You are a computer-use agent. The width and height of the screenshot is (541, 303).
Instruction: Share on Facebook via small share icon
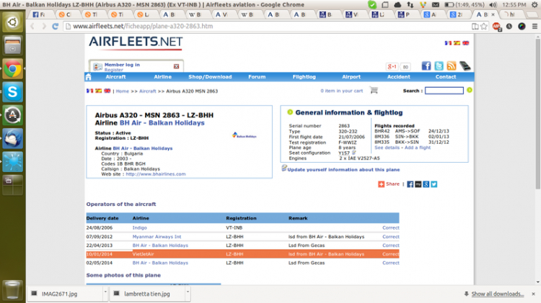point(410,184)
